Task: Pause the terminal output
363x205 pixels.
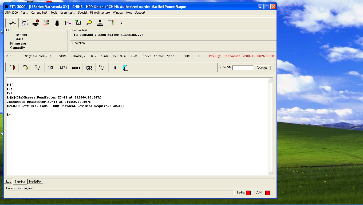Action: point(115,68)
